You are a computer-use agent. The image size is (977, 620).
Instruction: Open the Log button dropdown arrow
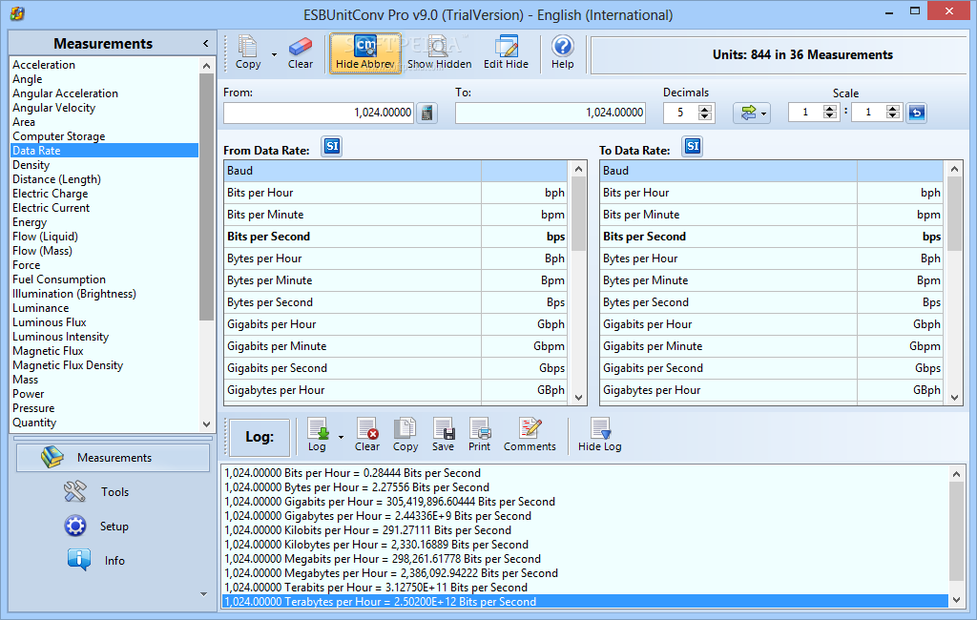point(341,436)
